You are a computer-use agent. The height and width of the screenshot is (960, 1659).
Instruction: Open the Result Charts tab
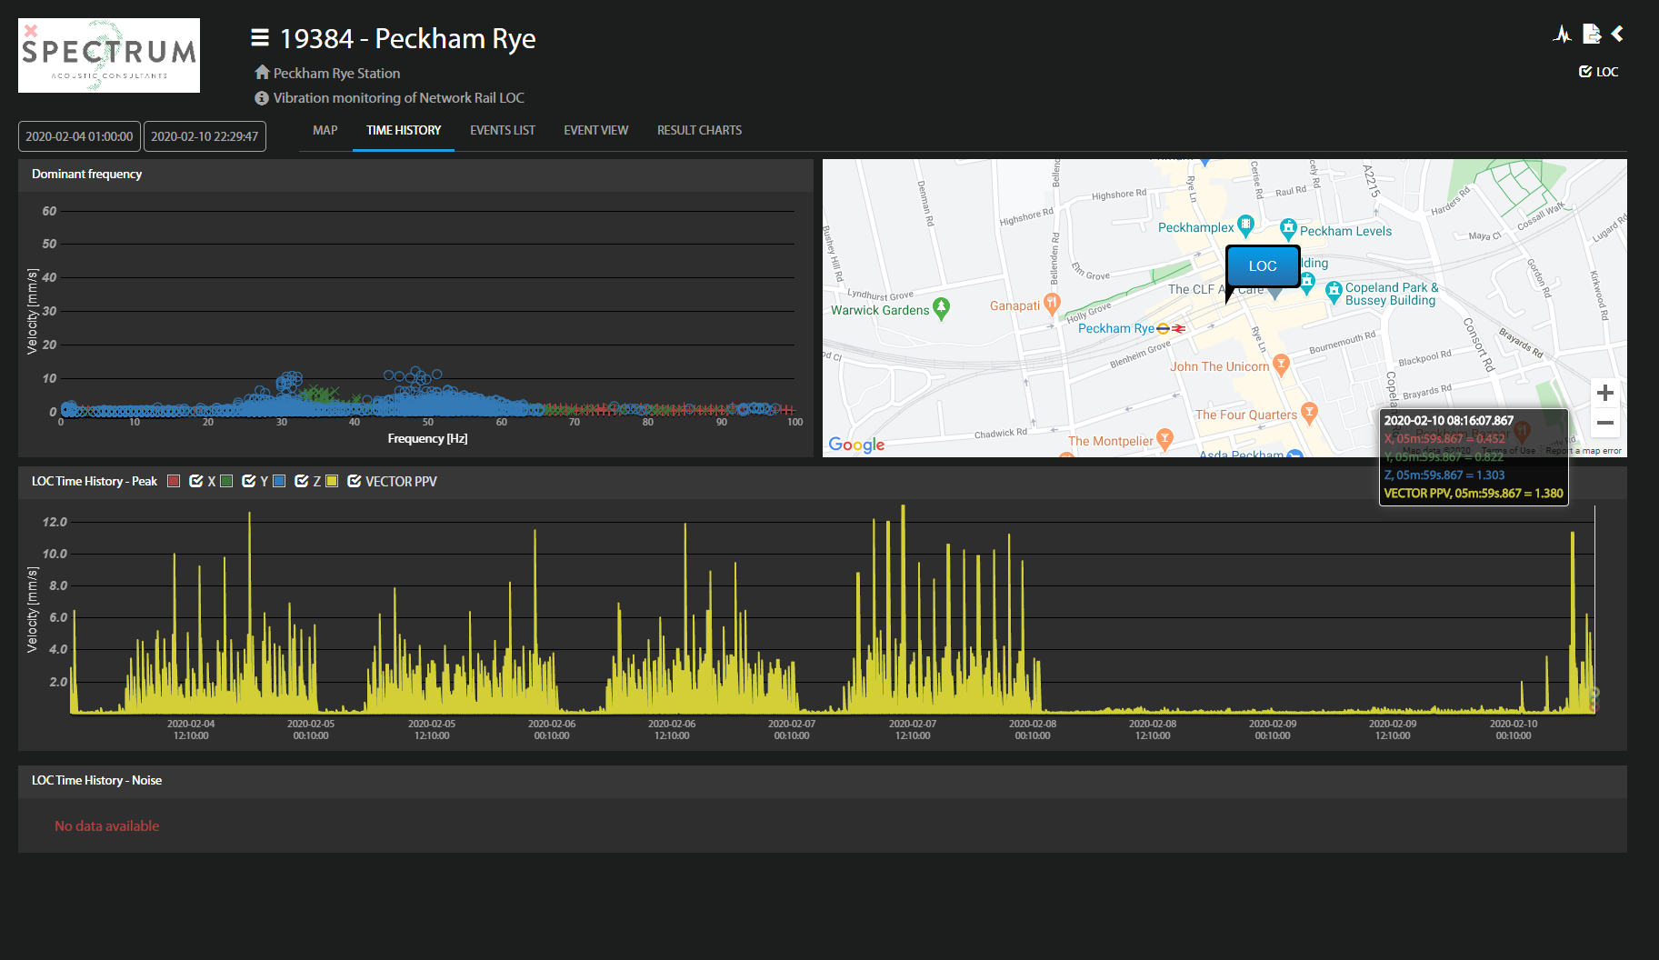pyautogui.click(x=699, y=131)
